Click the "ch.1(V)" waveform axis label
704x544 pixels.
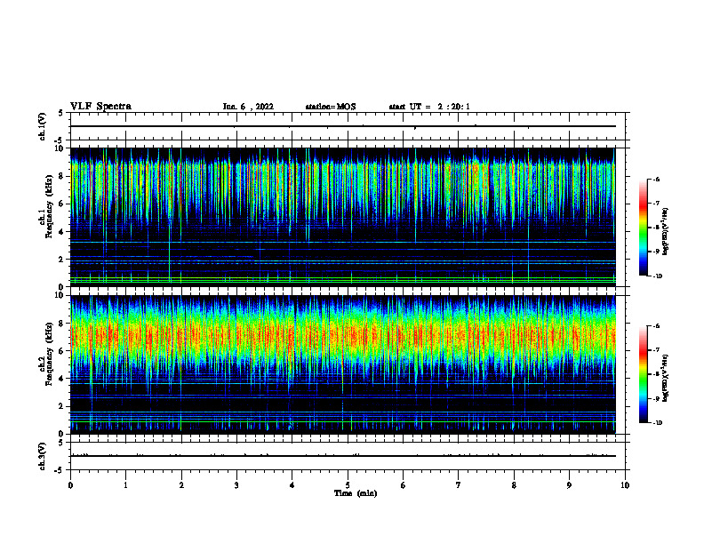click(42, 126)
